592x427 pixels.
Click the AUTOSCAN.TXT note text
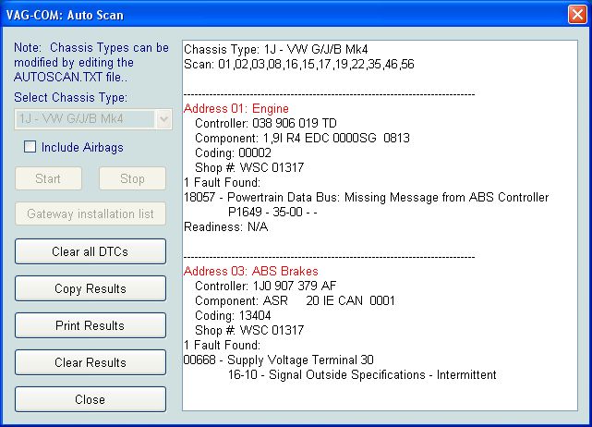[x=91, y=62]
